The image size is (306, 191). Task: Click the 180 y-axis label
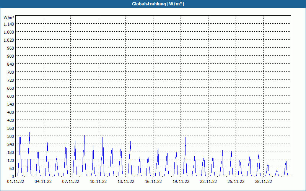coord(11,152)
